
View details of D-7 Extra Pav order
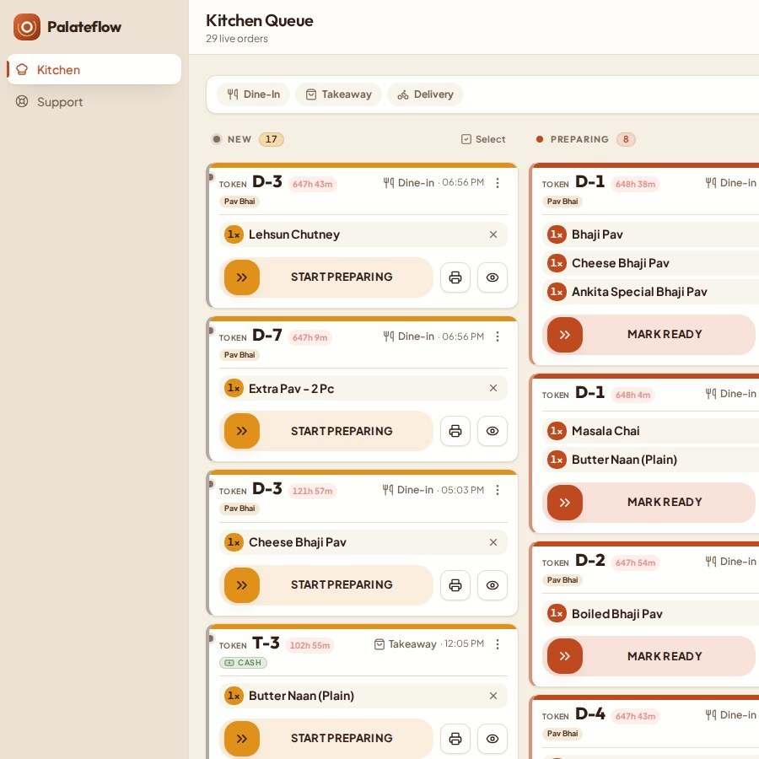coord(493,431)
